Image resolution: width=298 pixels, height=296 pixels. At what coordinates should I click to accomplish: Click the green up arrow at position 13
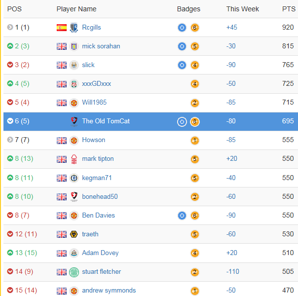coord(10,253)
